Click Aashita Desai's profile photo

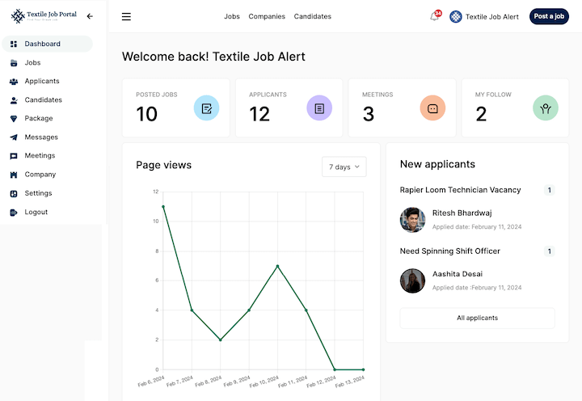tap(412, 281)
